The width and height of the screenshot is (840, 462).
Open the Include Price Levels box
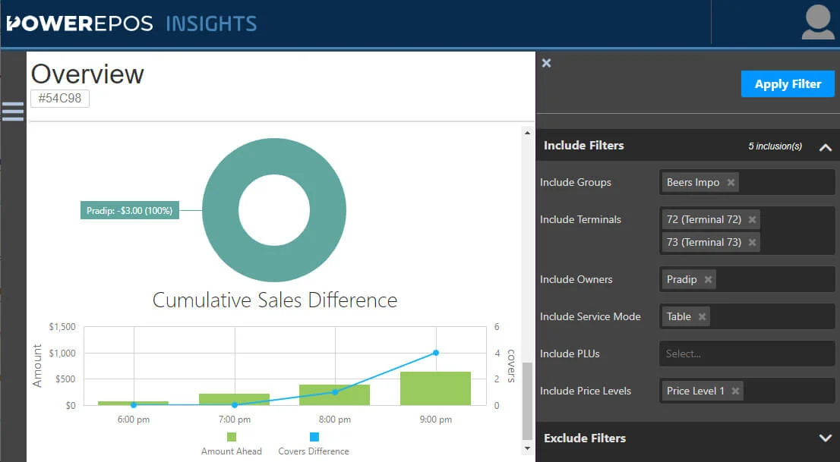point(747,391)
